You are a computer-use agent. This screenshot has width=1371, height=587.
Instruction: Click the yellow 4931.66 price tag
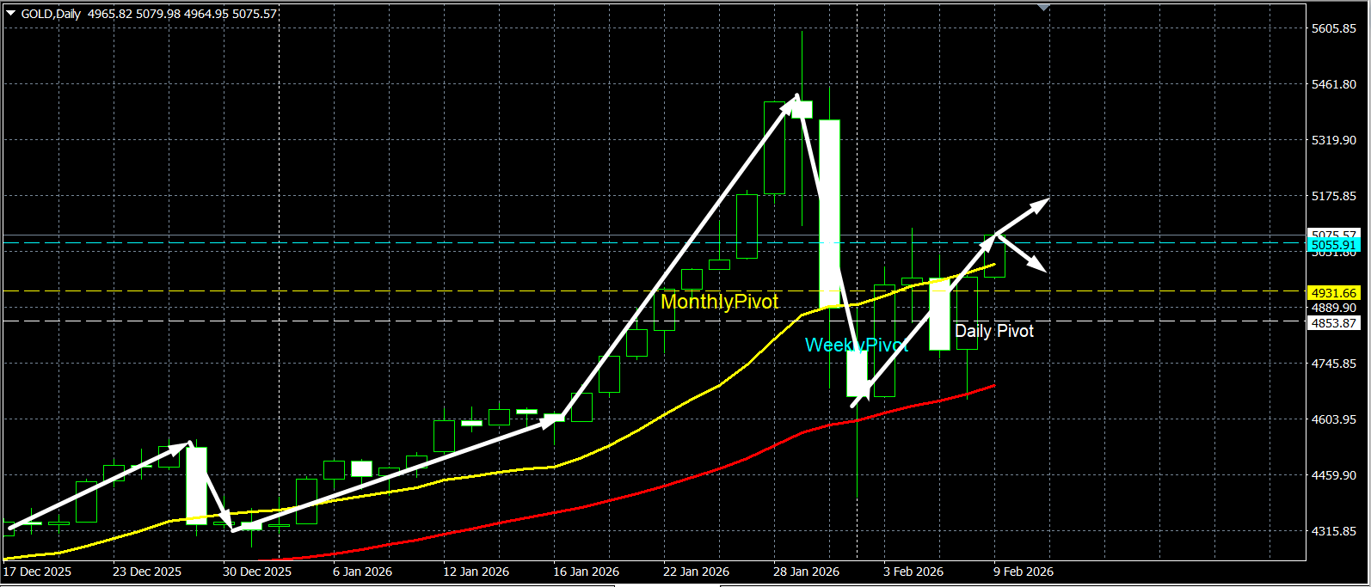(x=1333, y=293)
